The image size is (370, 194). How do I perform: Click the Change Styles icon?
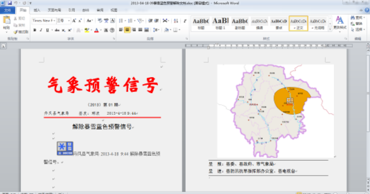(x=340, y=23)
